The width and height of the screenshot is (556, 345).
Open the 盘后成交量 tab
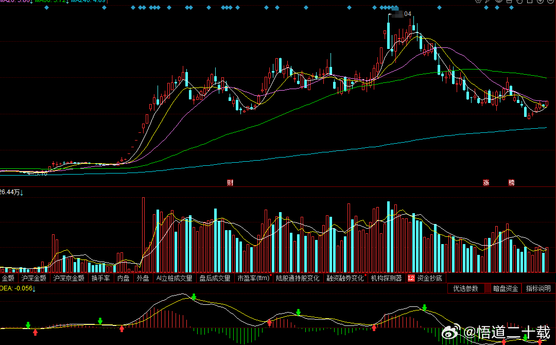pos(215,279)
